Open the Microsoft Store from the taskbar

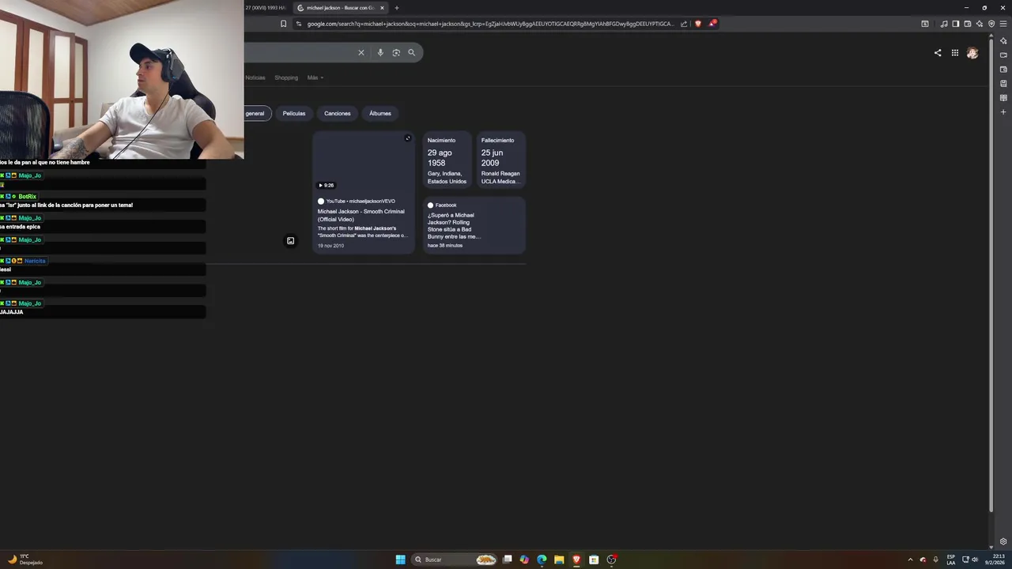click(x=594, y=560)
